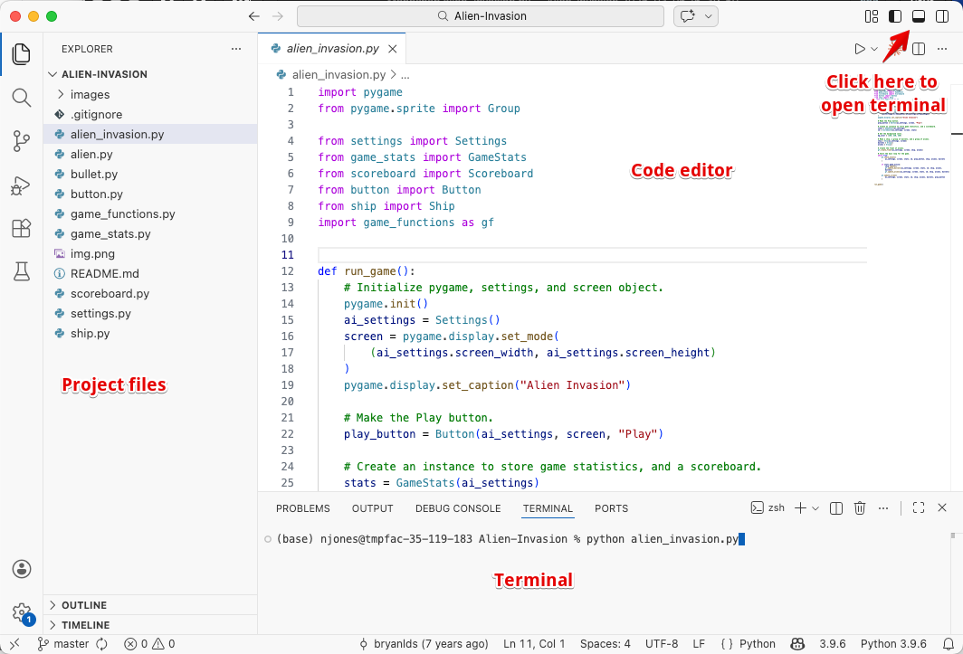Image resolution: width=963 pixels, height=654 pixels.
Task: Select Python 3.9.6 interpreter in status bar
Action: pos(893,644)
